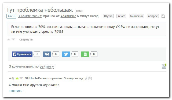Click the counter next to the green save button
Viewport: 172px width, 100px height.
[x=94, y=54]
